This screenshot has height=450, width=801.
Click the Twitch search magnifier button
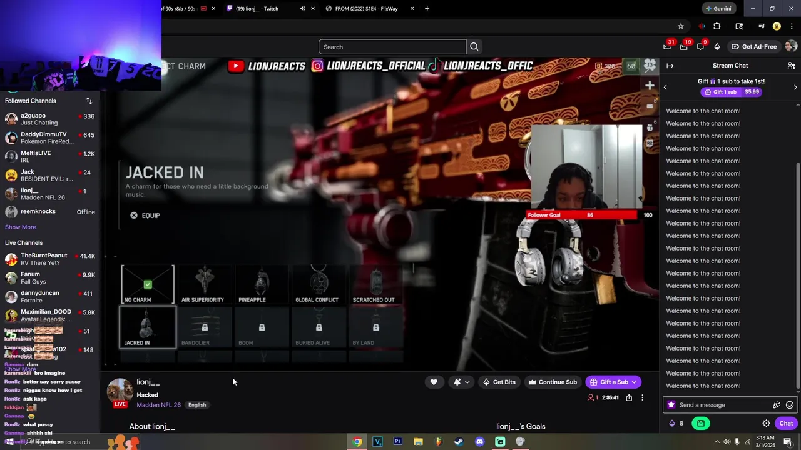click(x=474, y=47)
